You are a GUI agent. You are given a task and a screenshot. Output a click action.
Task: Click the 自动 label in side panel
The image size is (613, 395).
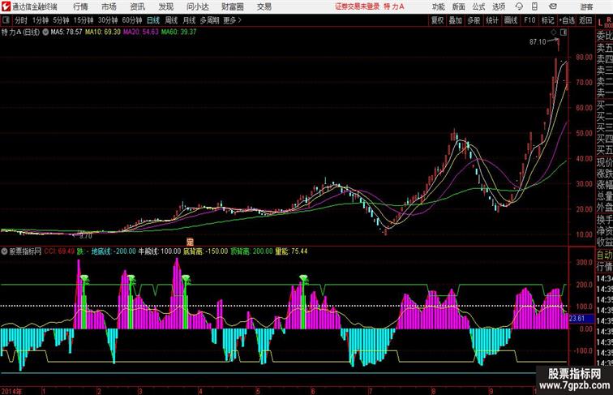pyautogui.click(x=604, y=255)
